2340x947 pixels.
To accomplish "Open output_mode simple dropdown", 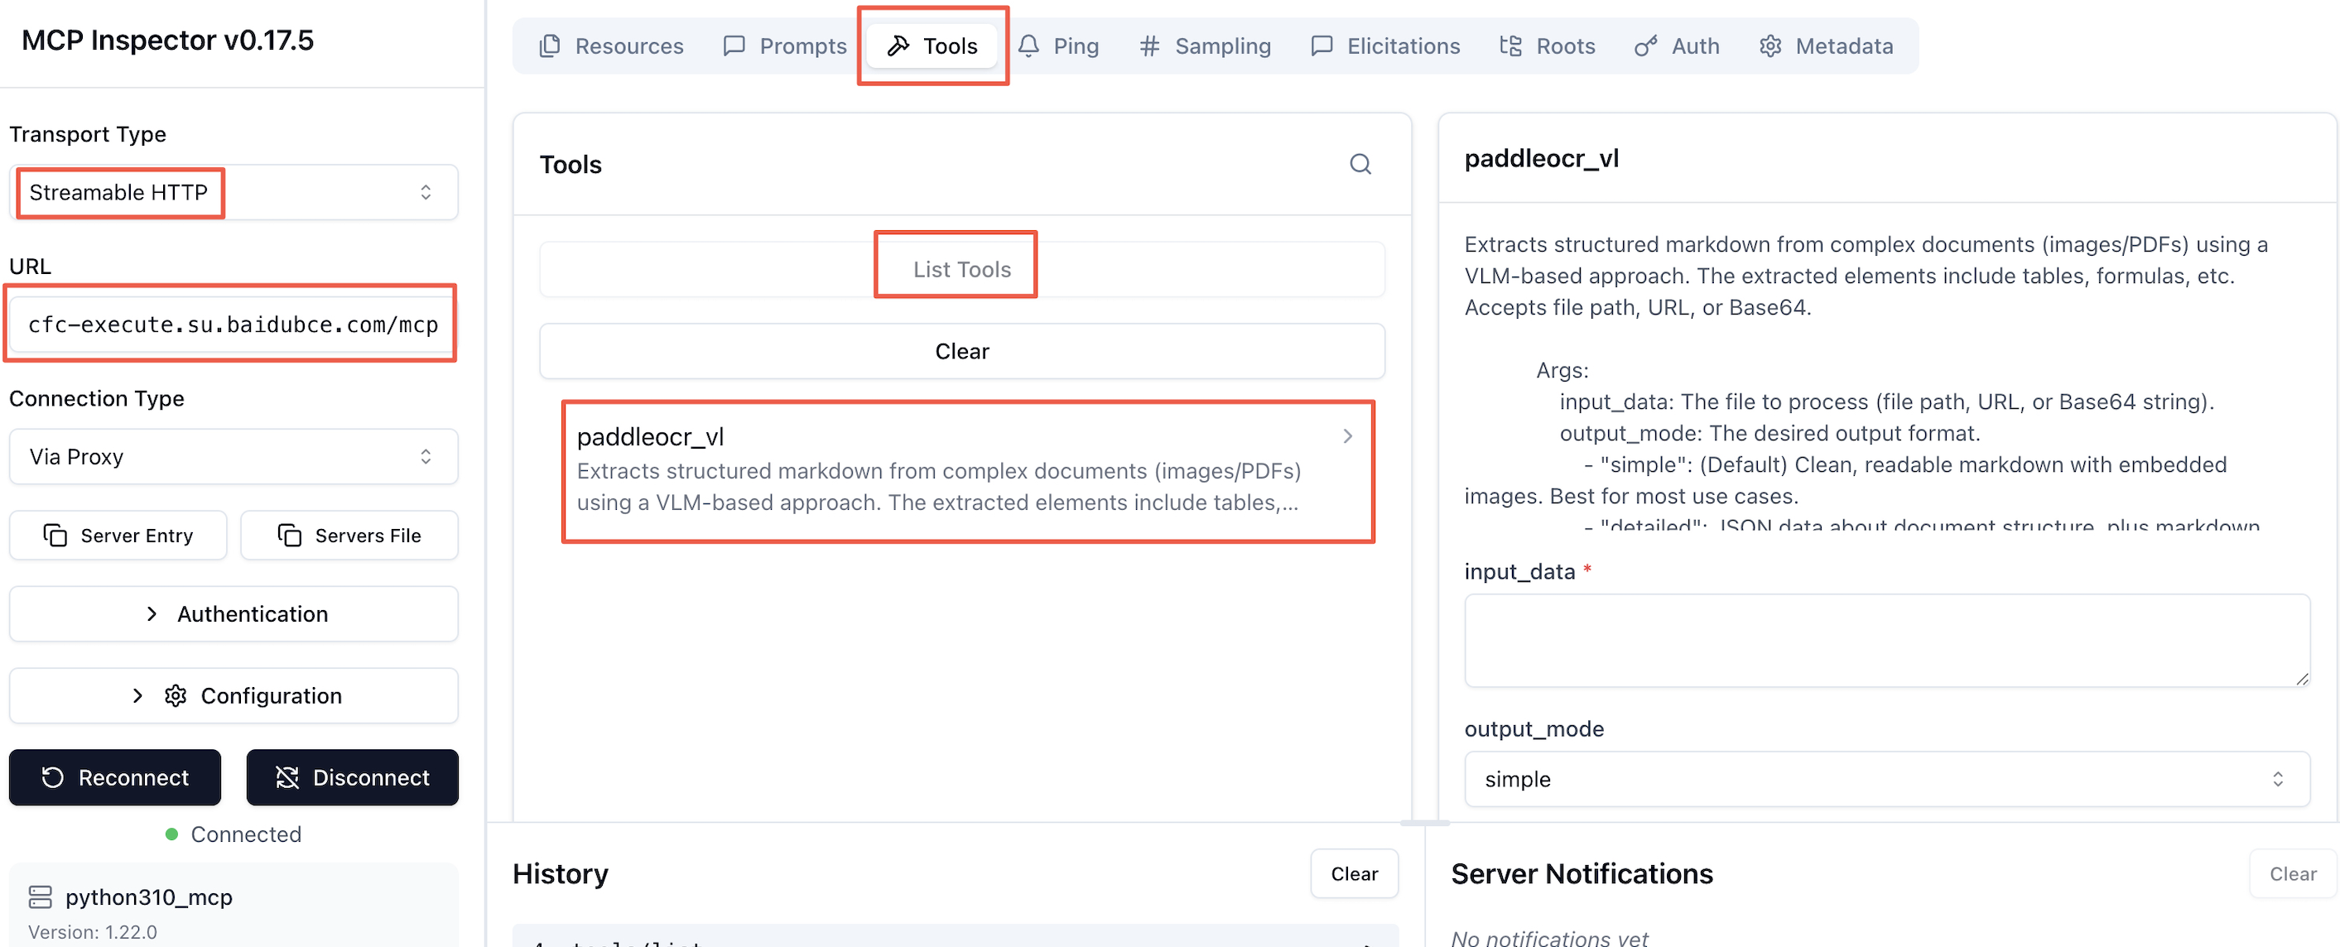I will point(1885,779).
